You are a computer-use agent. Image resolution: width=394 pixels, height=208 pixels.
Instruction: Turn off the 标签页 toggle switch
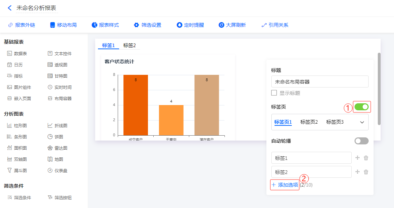point(361,106)
